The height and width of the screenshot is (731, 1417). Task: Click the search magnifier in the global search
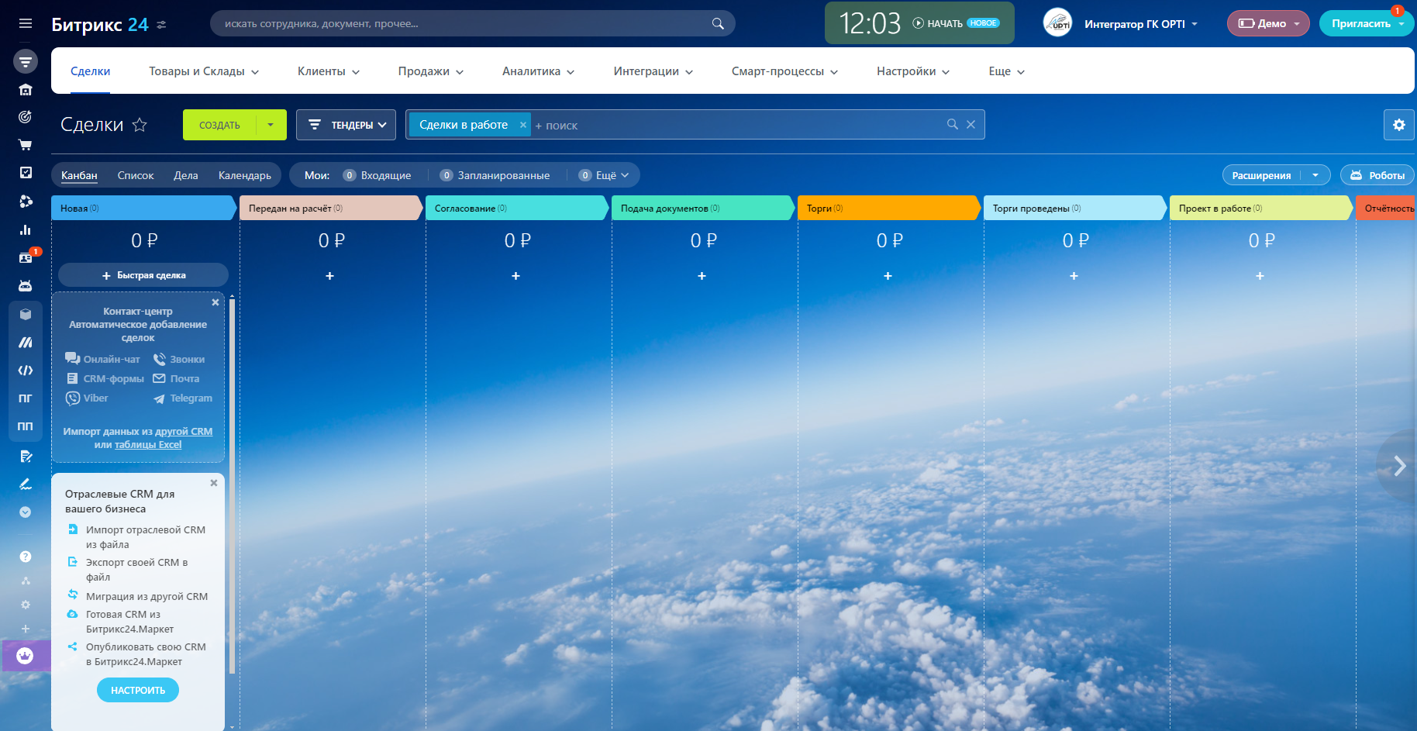coord(718,24)
